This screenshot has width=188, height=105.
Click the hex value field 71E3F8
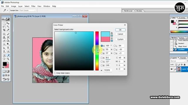click(x=108, y=70)
